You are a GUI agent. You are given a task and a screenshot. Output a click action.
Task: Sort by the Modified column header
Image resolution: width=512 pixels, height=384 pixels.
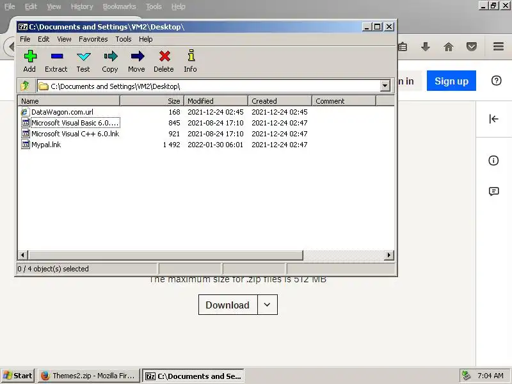[216, 101]
